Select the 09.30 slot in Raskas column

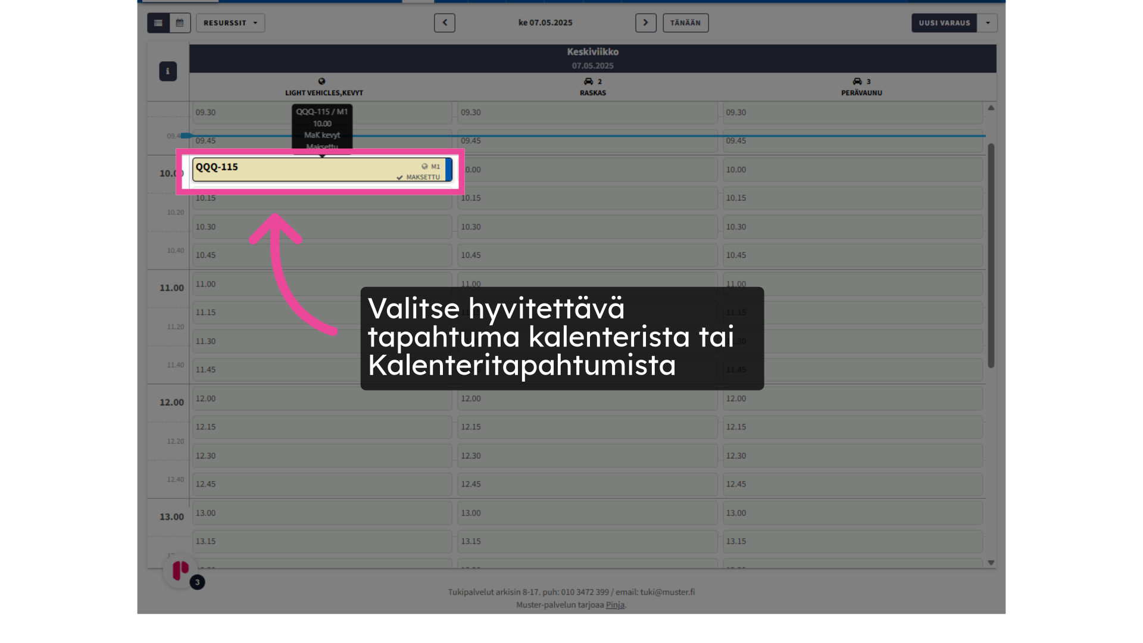(588, 113)
